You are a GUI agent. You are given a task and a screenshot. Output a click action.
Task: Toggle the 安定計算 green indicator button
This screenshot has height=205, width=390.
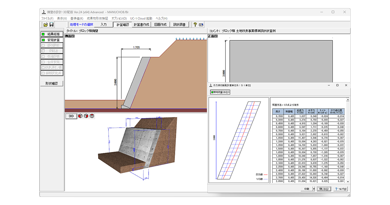(51, 40)
